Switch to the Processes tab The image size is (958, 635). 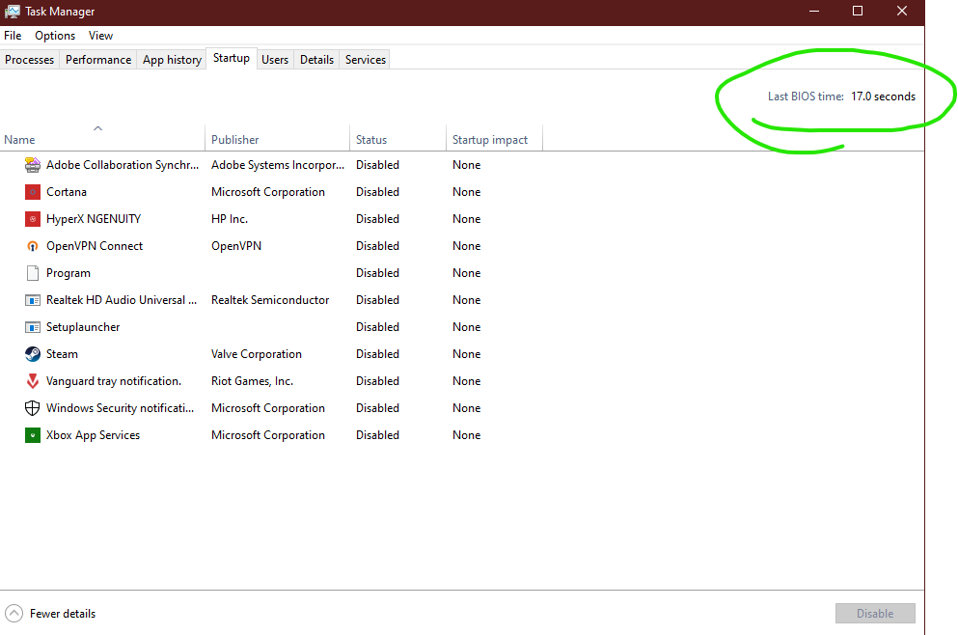[x=29, y=59]
